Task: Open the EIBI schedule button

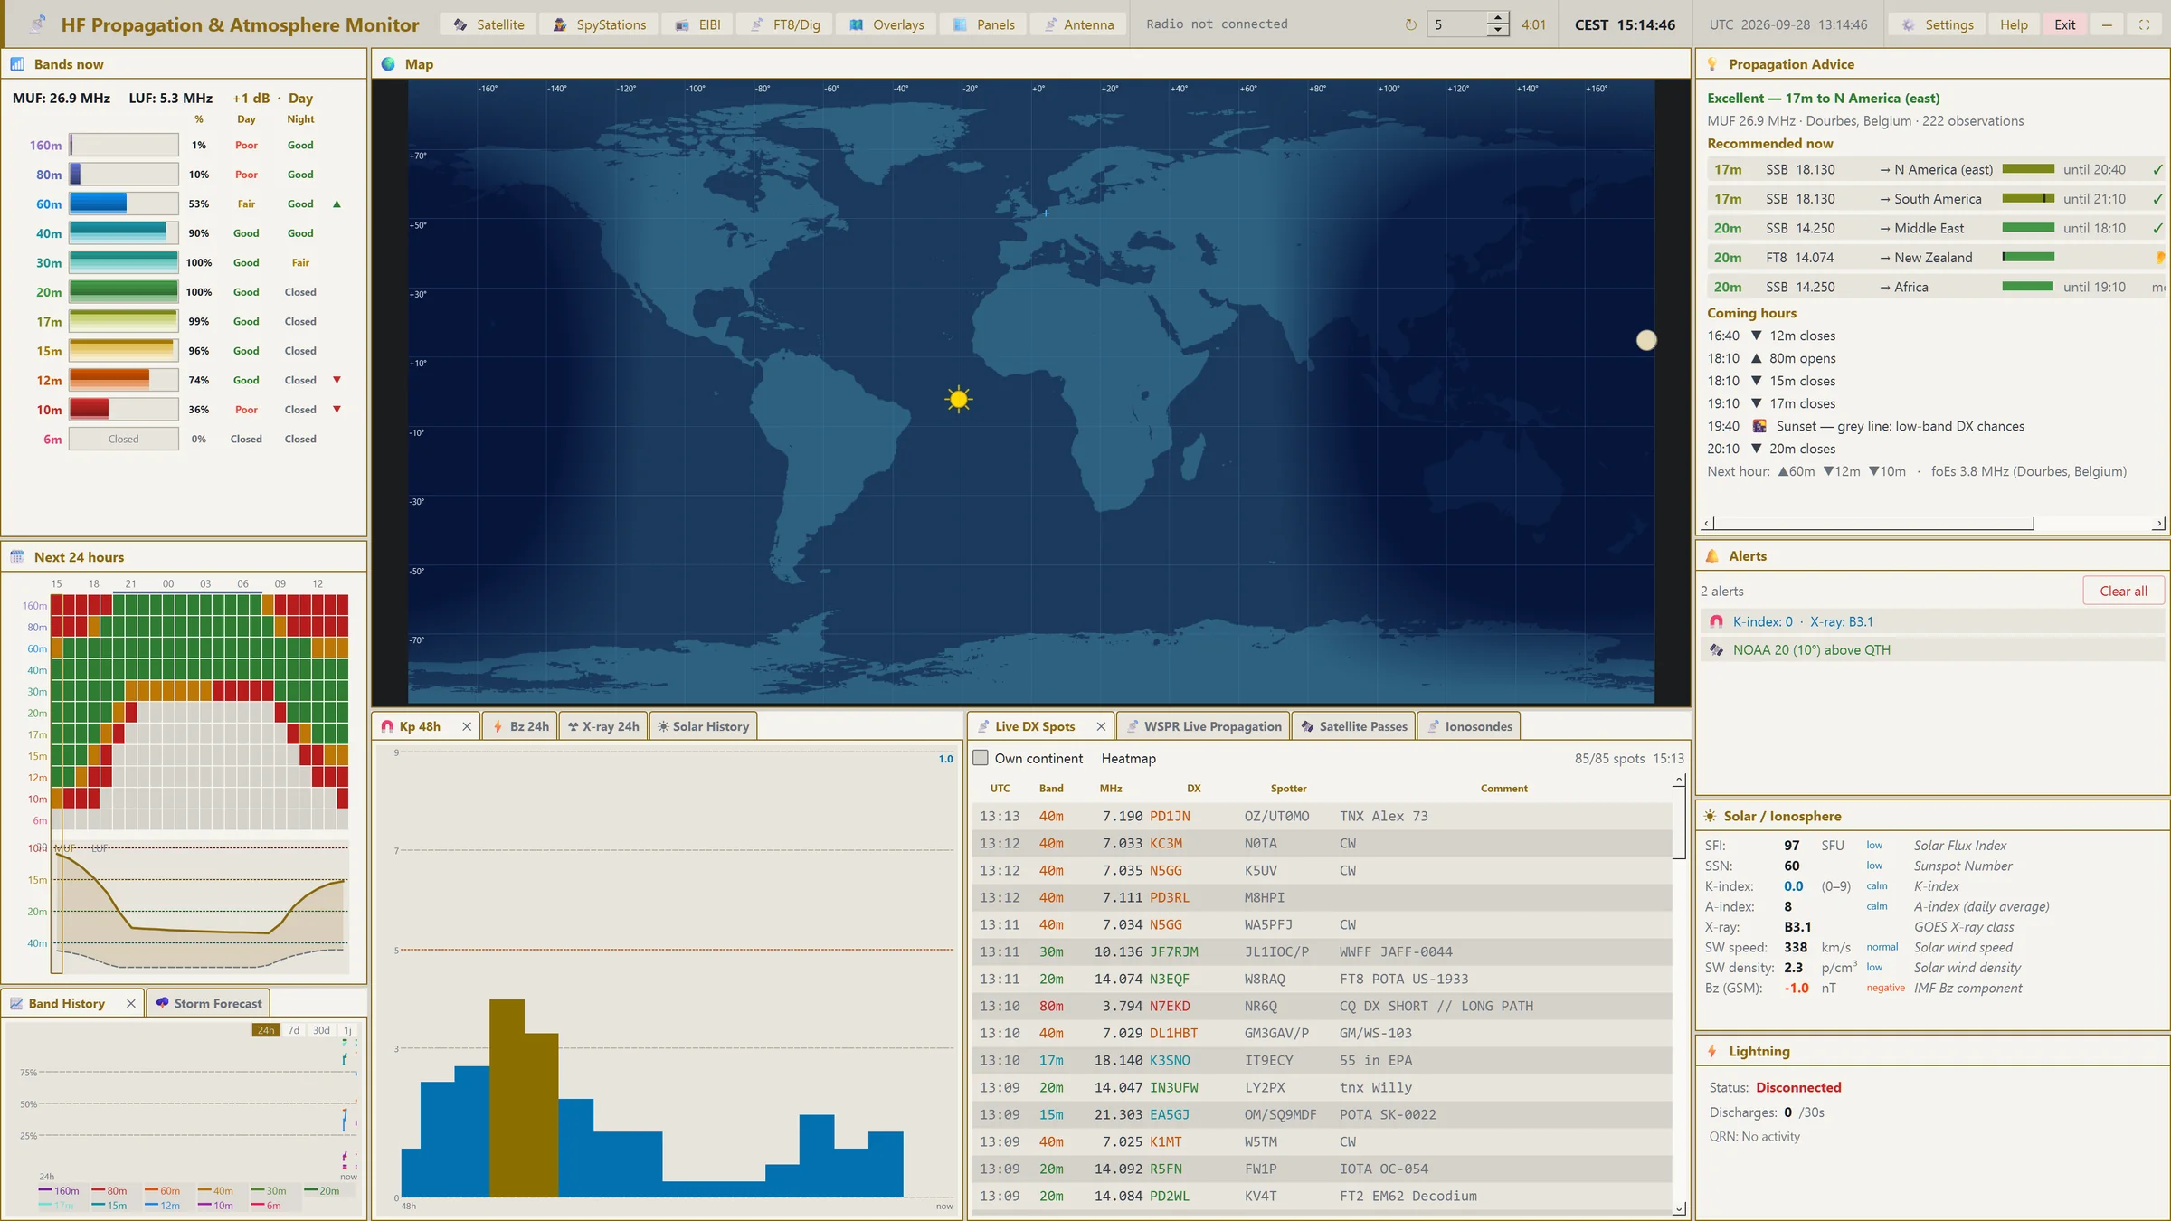Action: (x=697, y=24)
